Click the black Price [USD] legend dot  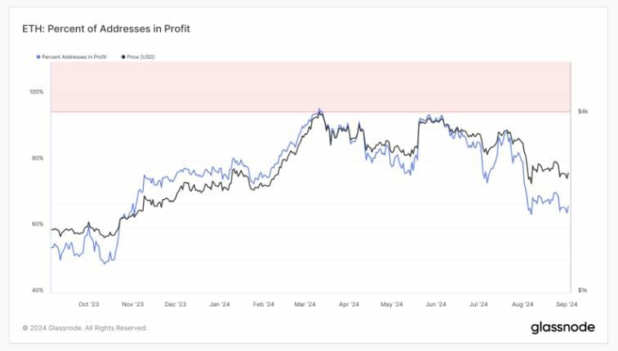[122, 56]
